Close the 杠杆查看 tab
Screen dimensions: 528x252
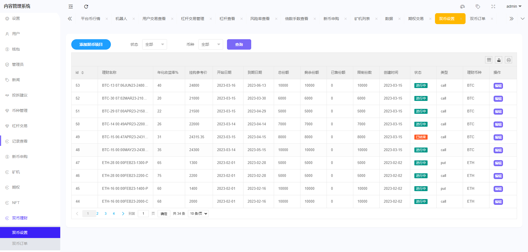click(x=241, y=18)
